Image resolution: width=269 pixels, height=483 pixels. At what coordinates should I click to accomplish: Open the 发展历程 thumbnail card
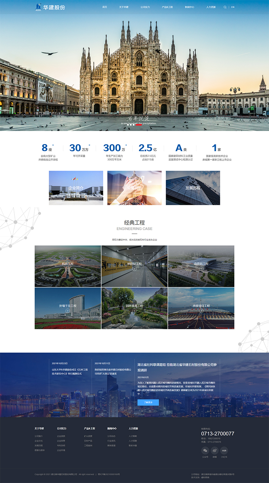[x=193, y=188]
